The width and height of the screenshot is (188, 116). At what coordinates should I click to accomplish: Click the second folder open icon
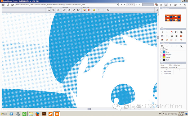click(13, 5)
